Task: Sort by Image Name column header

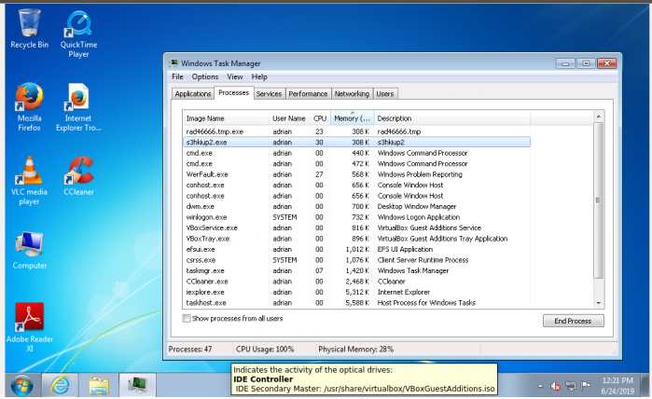Action: 226,118
